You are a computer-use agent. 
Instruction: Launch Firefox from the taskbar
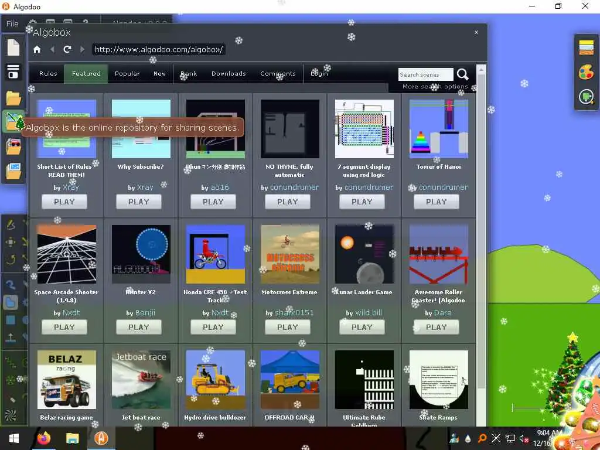(x=43, y=438)
